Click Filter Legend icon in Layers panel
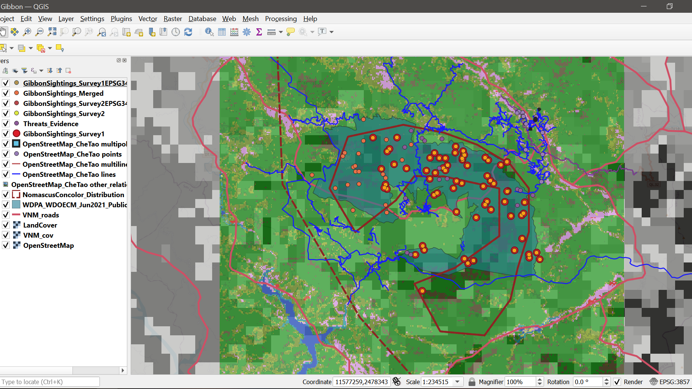This screenshot has height=389, width=692. point(24,71)
